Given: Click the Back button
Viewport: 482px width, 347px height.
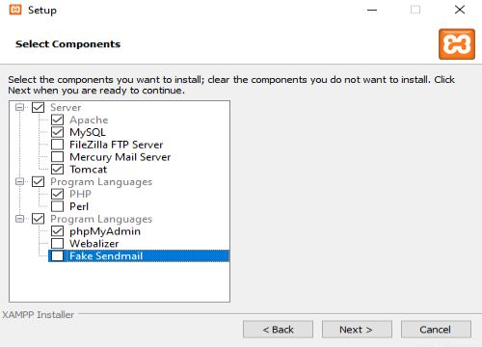Looking at the screenshot, I should (278, 330).
